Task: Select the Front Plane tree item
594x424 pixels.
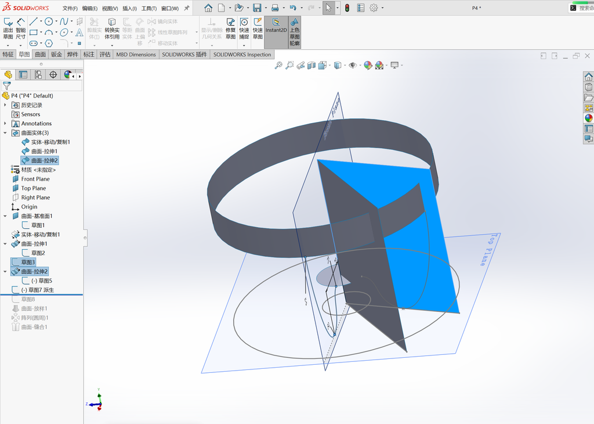Action: (35, 179)
